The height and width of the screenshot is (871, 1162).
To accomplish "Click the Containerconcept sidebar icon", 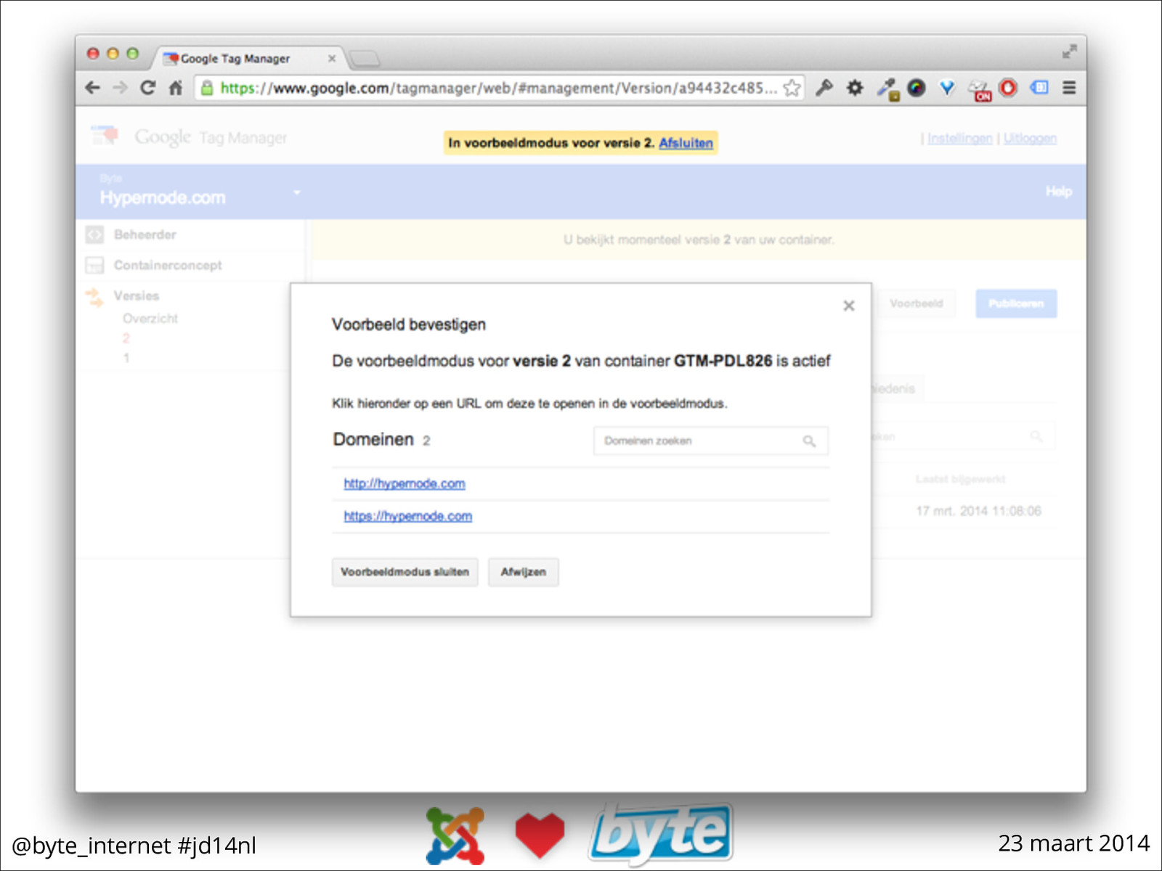I will 94,265.
